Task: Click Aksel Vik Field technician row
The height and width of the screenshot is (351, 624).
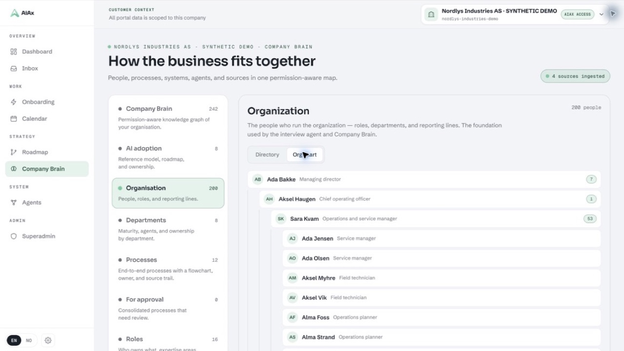Action: (x=442, y=297)
